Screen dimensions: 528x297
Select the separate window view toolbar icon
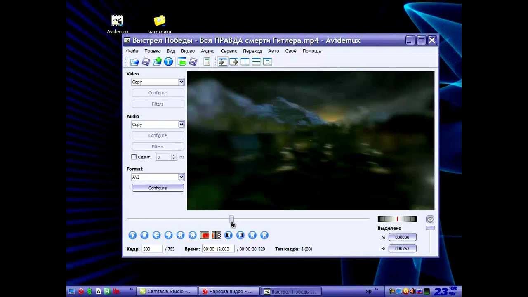267,62
